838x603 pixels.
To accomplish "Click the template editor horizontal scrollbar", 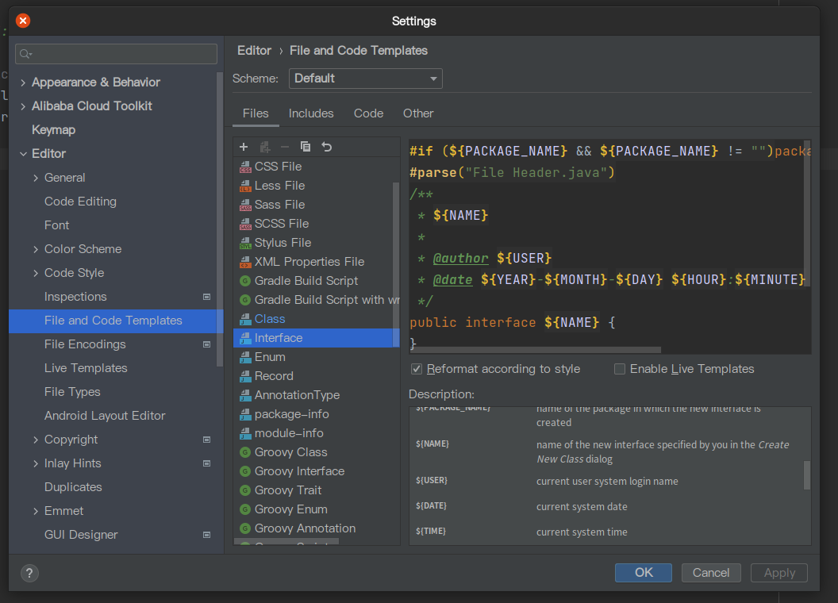I will [x=536, y=350].
